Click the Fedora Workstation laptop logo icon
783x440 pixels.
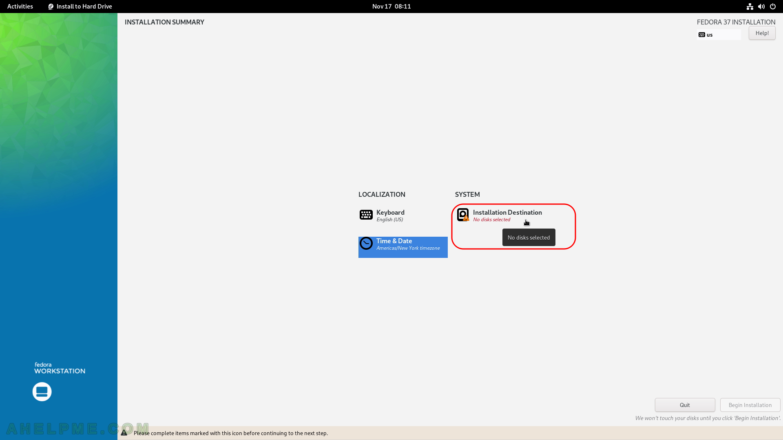pyautogui.click(x=42, y=392)
